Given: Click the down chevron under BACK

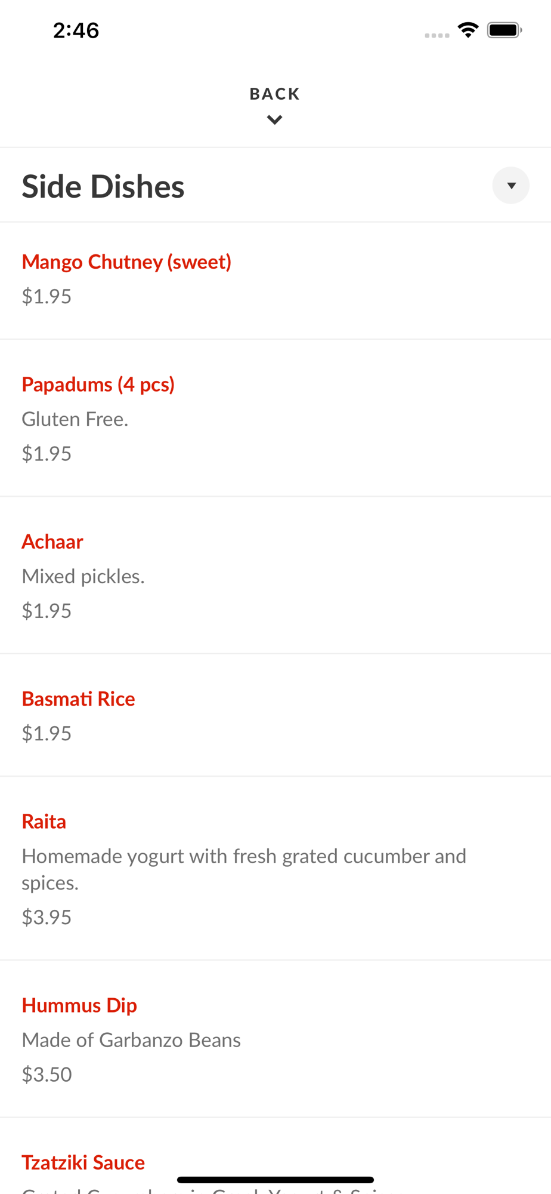Looking at the screenshot, I should point(275,120).
